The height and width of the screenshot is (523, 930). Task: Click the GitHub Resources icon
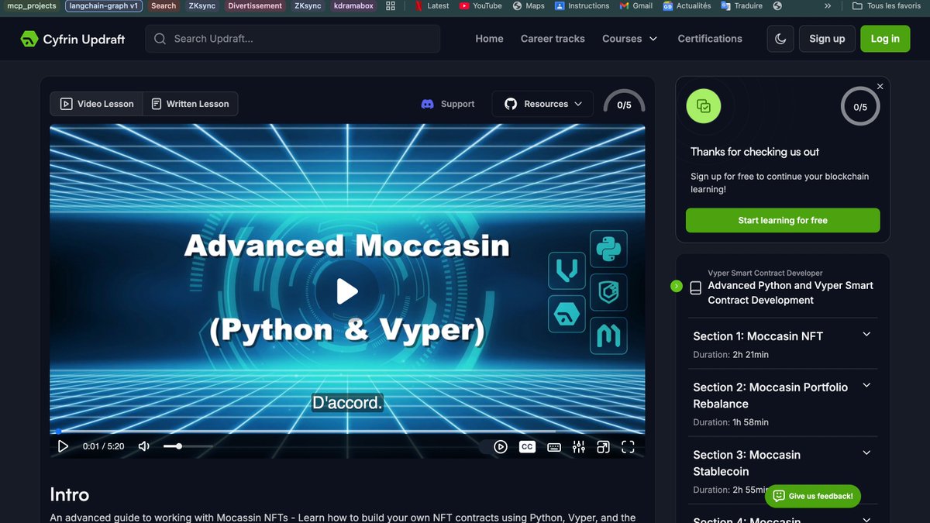(510, 104)
